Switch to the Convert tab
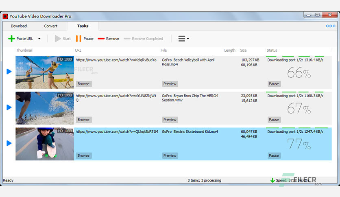Image resolution: width=340 pixels, height=197 pixels. 51,26
